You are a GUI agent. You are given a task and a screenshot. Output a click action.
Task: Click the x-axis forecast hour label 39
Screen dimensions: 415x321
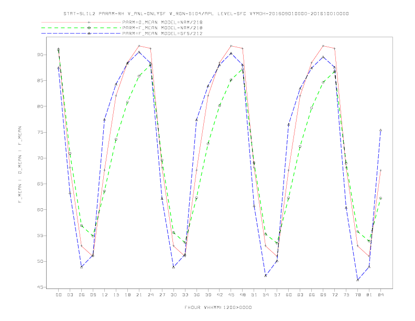[x=208, y=295]
